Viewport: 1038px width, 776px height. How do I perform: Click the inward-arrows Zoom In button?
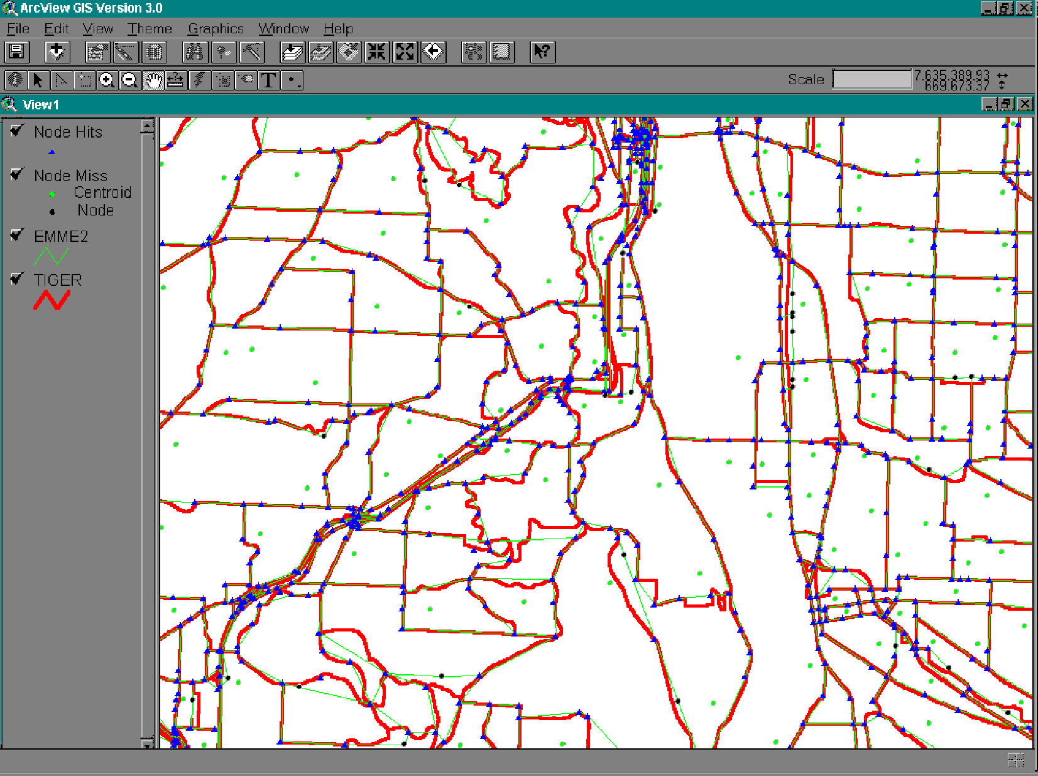point(377,52)
